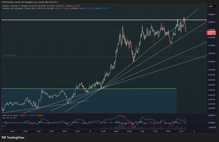
Task: Click the green 0.007277 indicator value
Action: (x=58, y=8)
